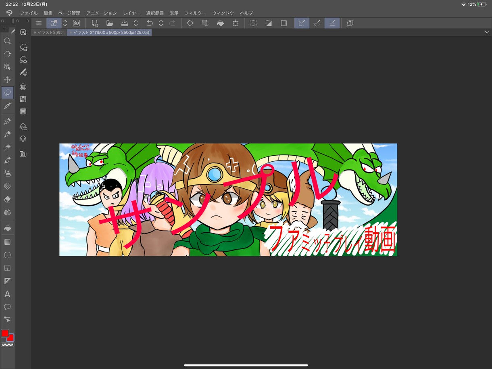The width and height of the screenshot is (492, 369).
Task: Open the Color Wheel palette icon
Action: tap(23, 87)
